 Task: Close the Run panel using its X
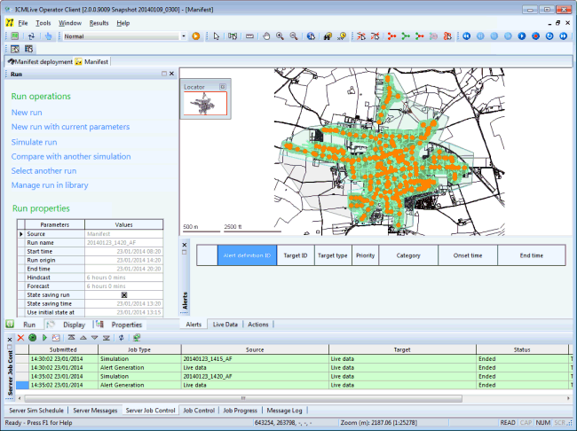[x=173, y=74]
